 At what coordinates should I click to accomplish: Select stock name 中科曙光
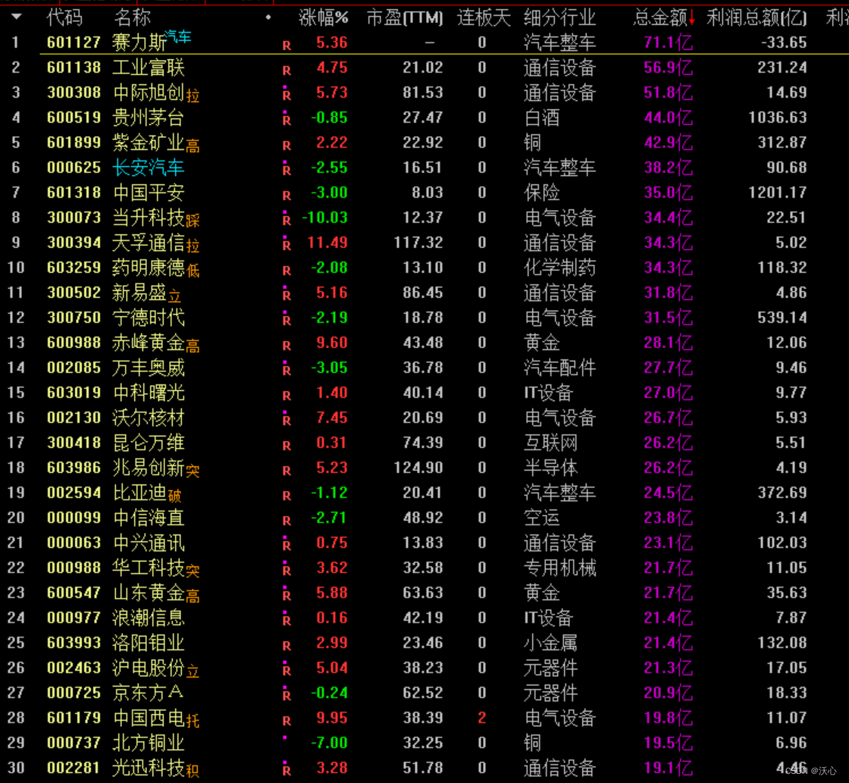click(149, 393)
